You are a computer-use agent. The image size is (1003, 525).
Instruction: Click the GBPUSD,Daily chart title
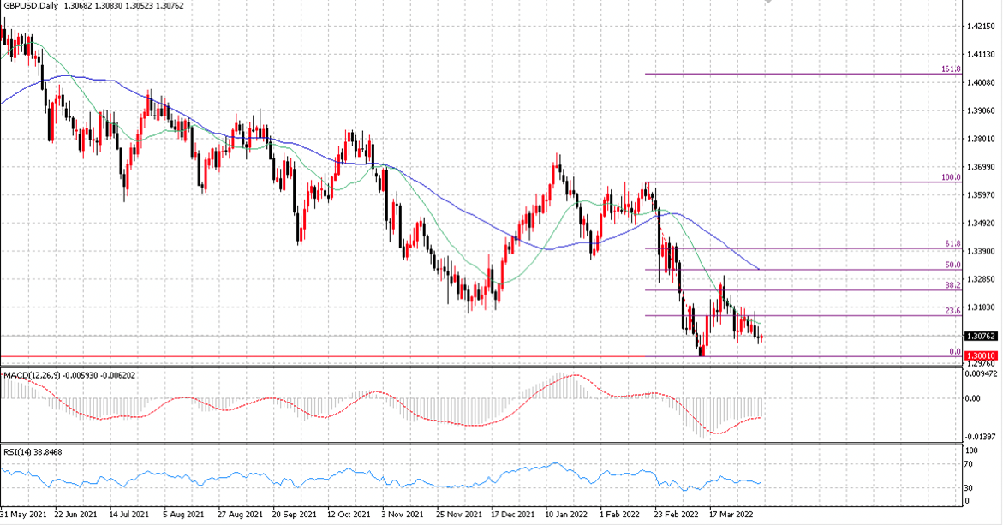point(31,6)
